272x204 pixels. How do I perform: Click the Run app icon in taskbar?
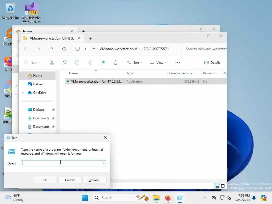pos(180,198)
